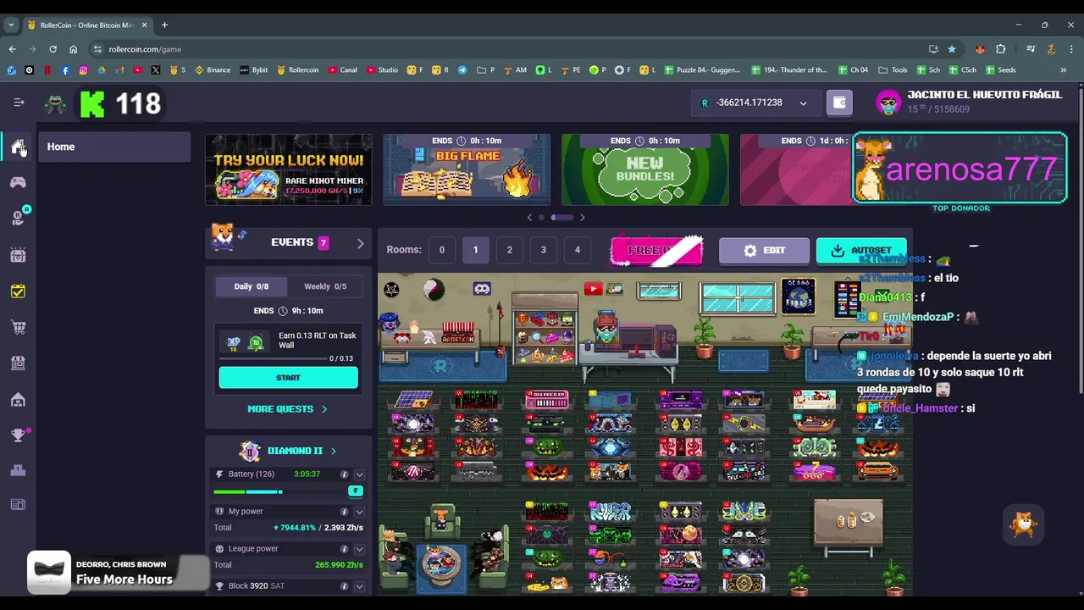Click the pink Free button
Screen dimensions: 1084x610
coord(656,251)
